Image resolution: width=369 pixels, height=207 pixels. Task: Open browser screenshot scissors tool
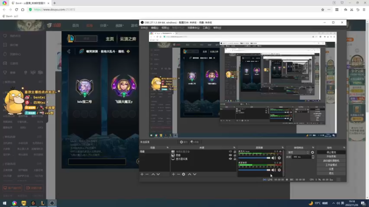[351, 10]
